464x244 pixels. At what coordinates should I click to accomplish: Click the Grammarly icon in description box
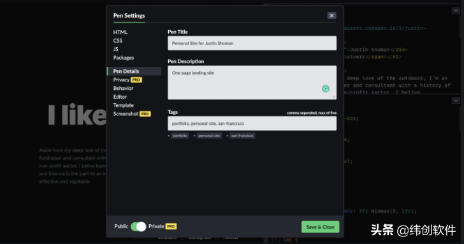tap(326, 89)
